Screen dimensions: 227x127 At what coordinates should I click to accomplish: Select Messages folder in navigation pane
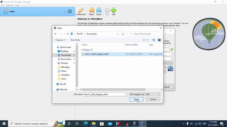click(x=65, y=67)
